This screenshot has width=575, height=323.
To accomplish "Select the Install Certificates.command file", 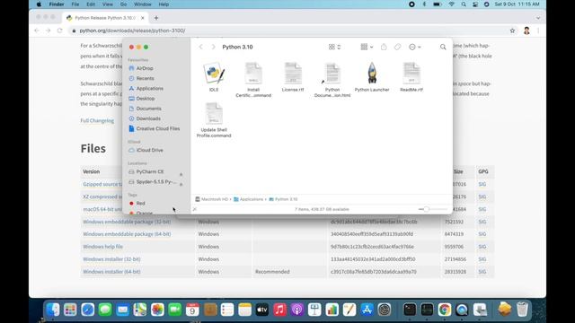I will [x=253, y=74].
